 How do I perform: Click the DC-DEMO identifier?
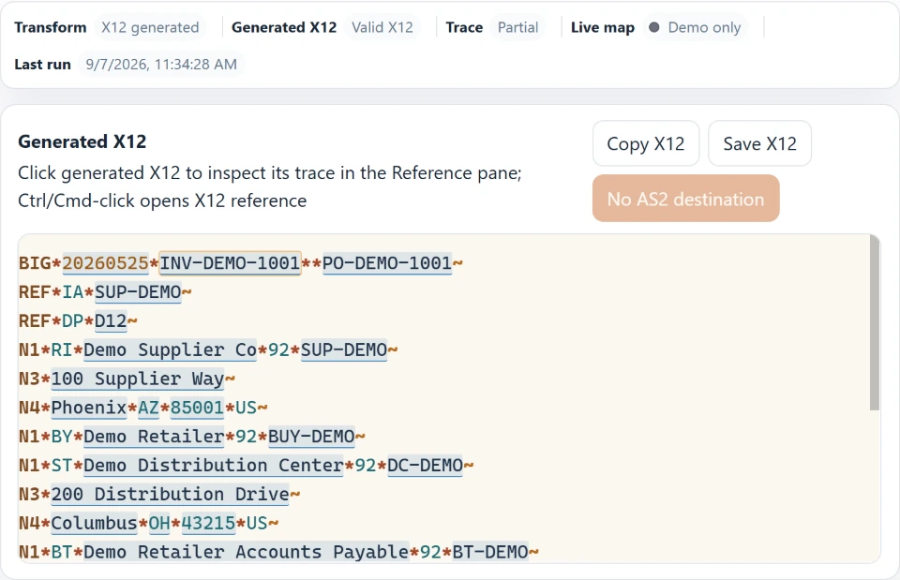pyautogui.click(x=426, y=466)
